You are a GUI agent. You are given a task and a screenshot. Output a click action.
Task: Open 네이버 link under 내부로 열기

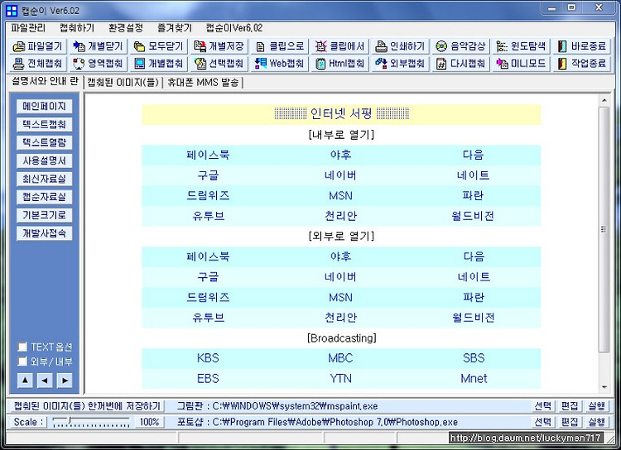click(x=340, y=175)
